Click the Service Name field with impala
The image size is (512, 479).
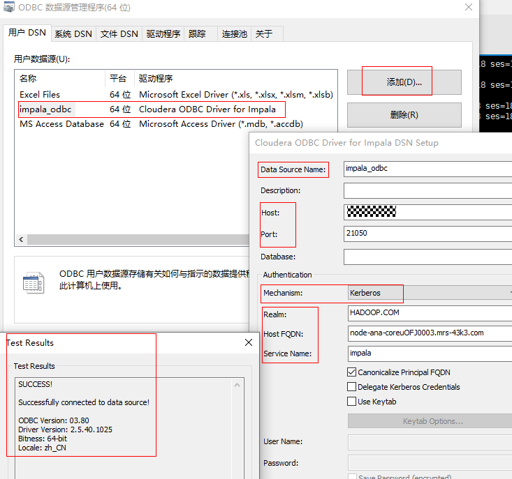(x=430, y=353)
